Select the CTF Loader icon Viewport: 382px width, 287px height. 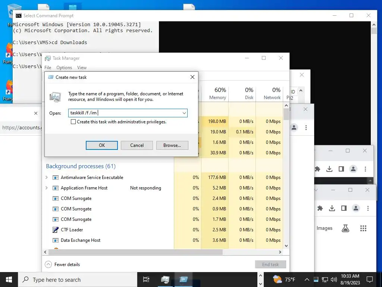56,230
